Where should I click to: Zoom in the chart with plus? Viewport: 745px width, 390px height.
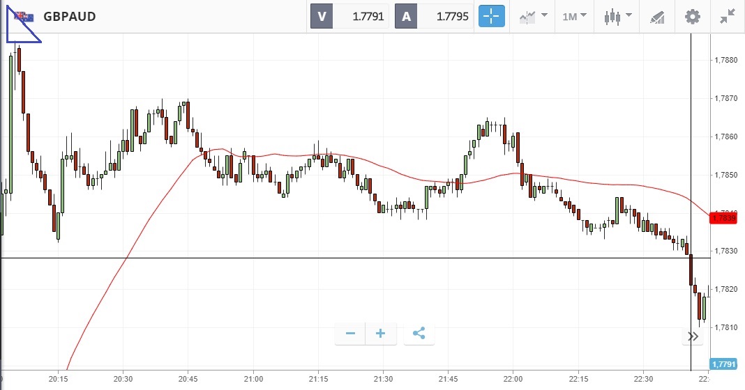point(381,334)
